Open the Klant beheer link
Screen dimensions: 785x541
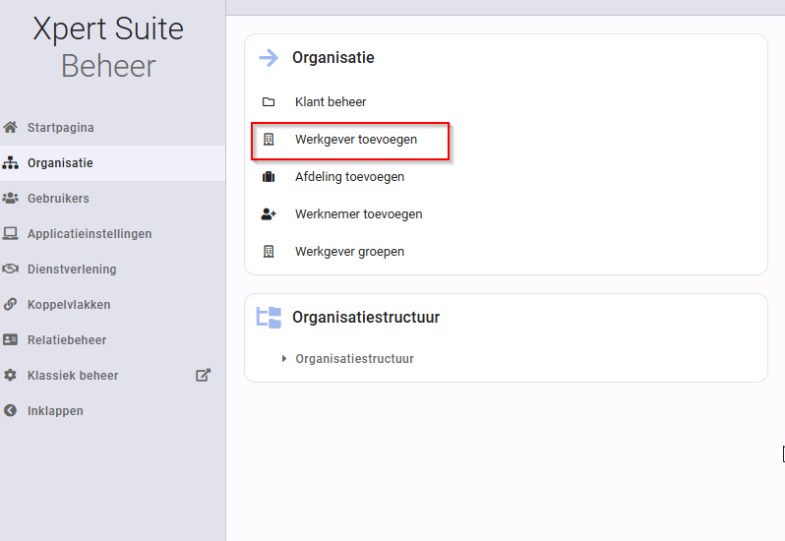click(331, 102)
